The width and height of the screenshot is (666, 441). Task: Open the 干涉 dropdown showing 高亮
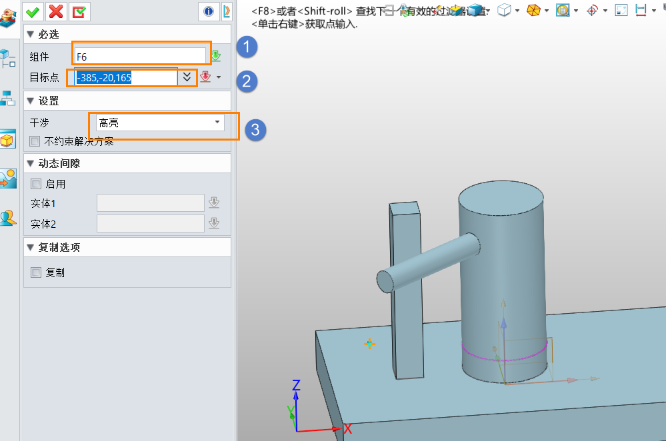(160, 123)
